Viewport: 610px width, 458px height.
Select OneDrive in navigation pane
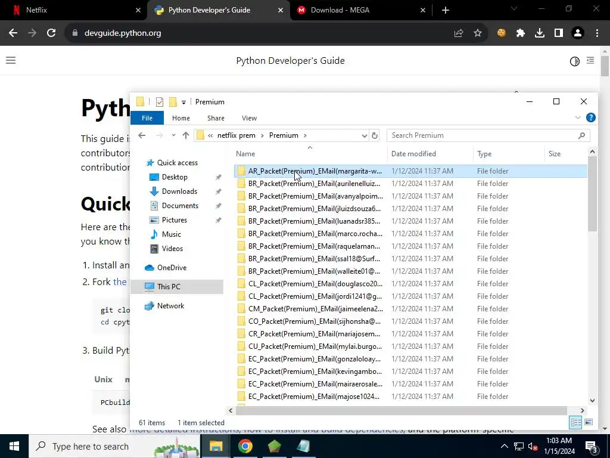point(172,268)
